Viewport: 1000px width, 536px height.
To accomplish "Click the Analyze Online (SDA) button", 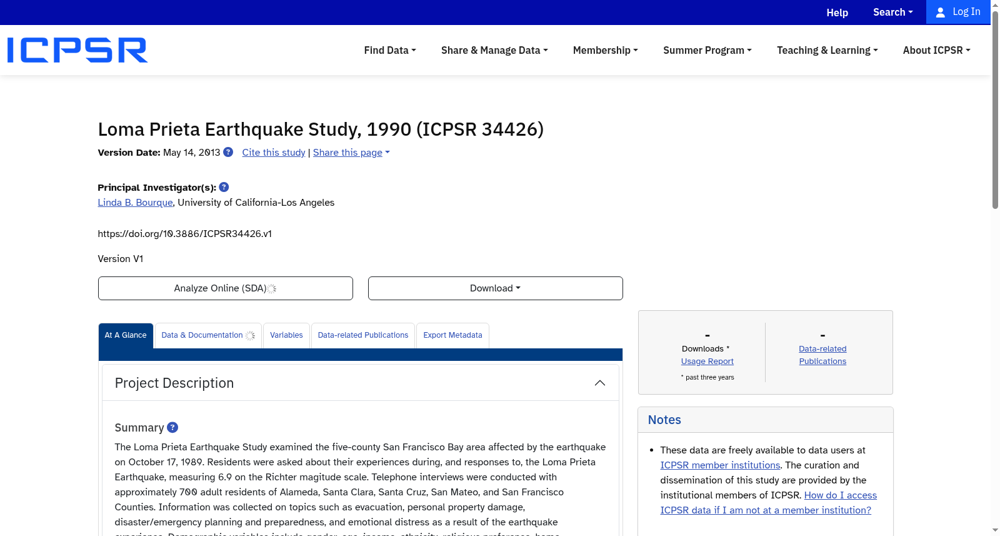I will tap(226, 288).
